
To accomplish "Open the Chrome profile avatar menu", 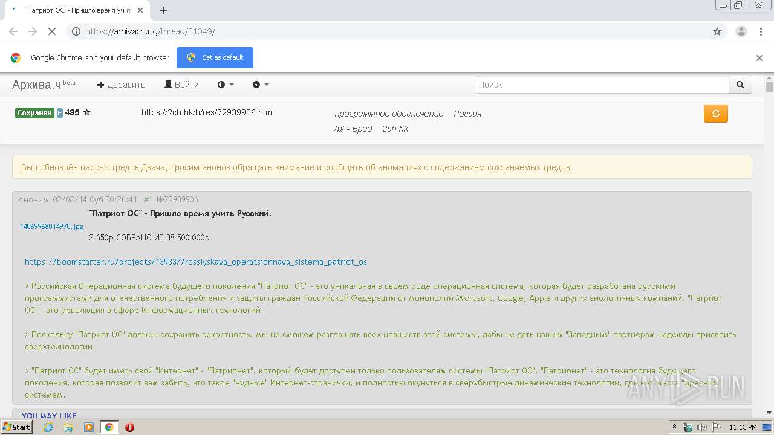I will click(x=741, y=31).
